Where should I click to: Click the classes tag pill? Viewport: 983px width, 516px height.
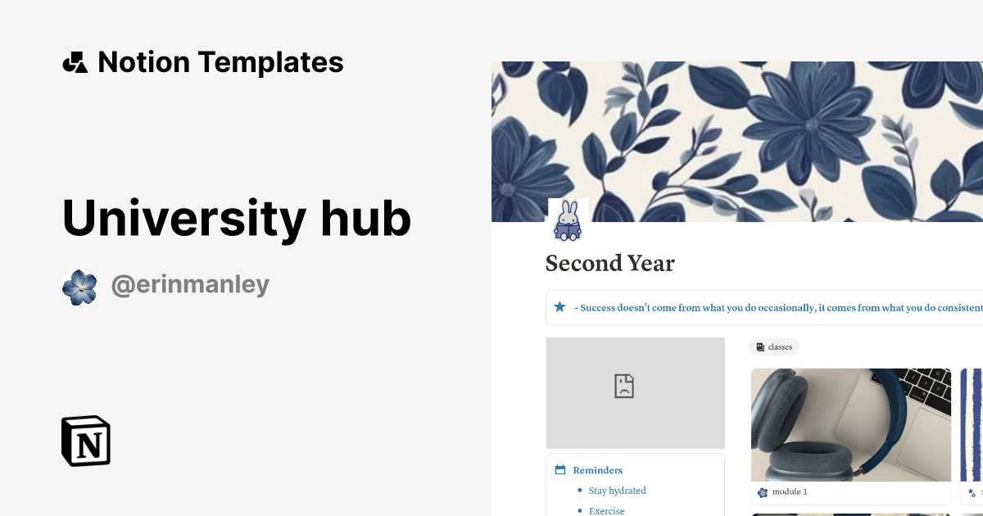click(x=774, y=346)
